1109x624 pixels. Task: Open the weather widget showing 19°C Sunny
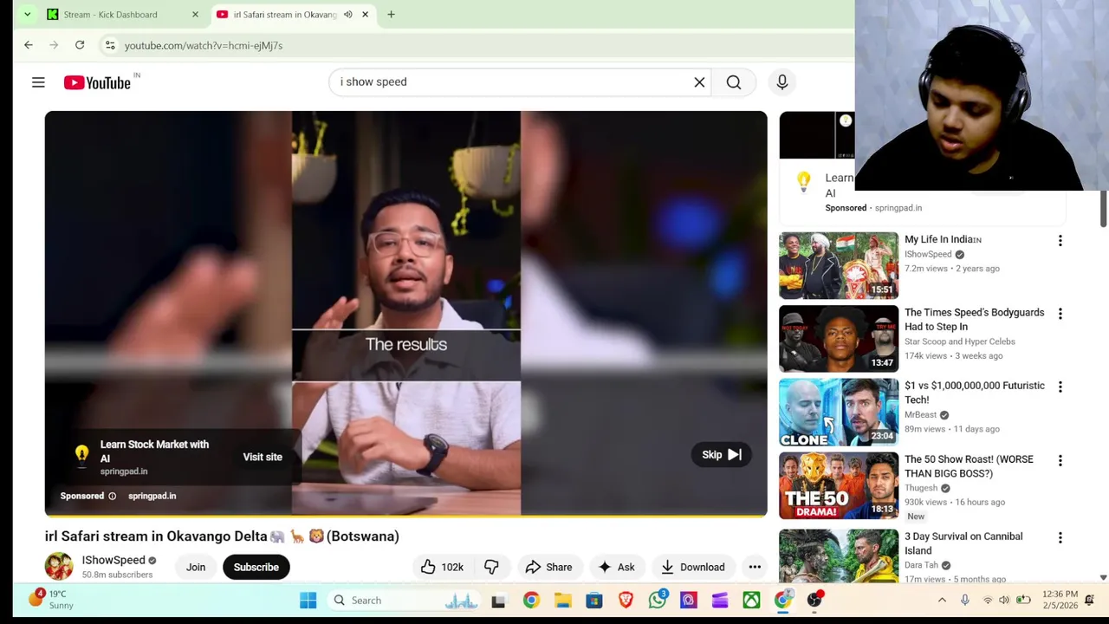[52, 600]
